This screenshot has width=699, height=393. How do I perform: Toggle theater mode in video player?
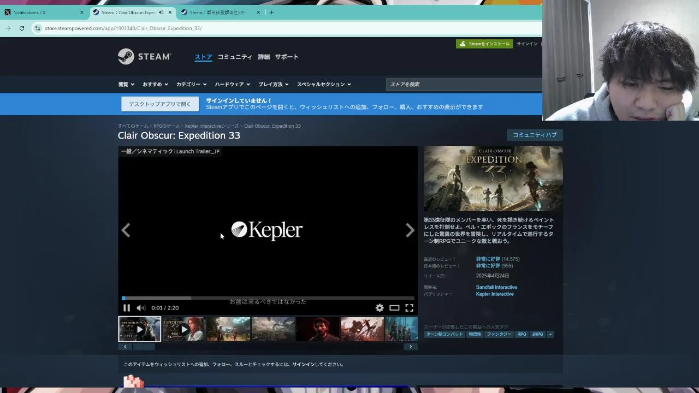pyautogui.click(x=394, y=308)
